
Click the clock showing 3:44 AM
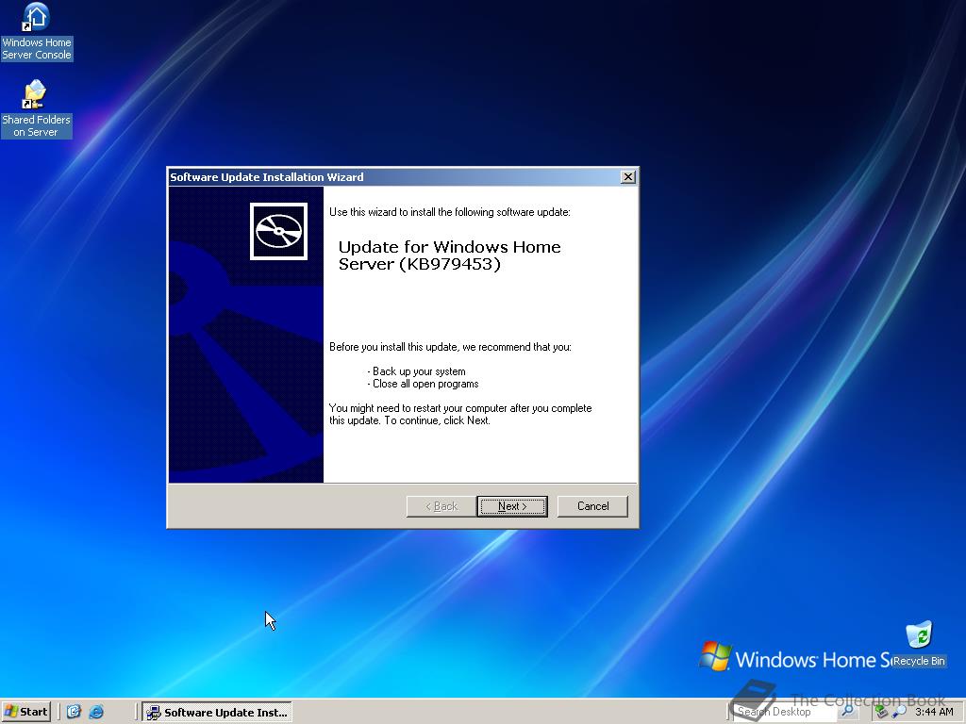(934, 711)
